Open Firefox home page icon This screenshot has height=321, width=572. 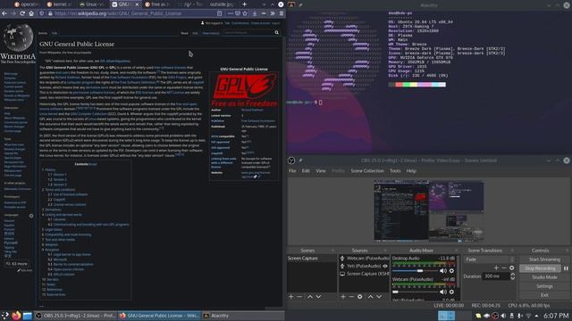31,13
